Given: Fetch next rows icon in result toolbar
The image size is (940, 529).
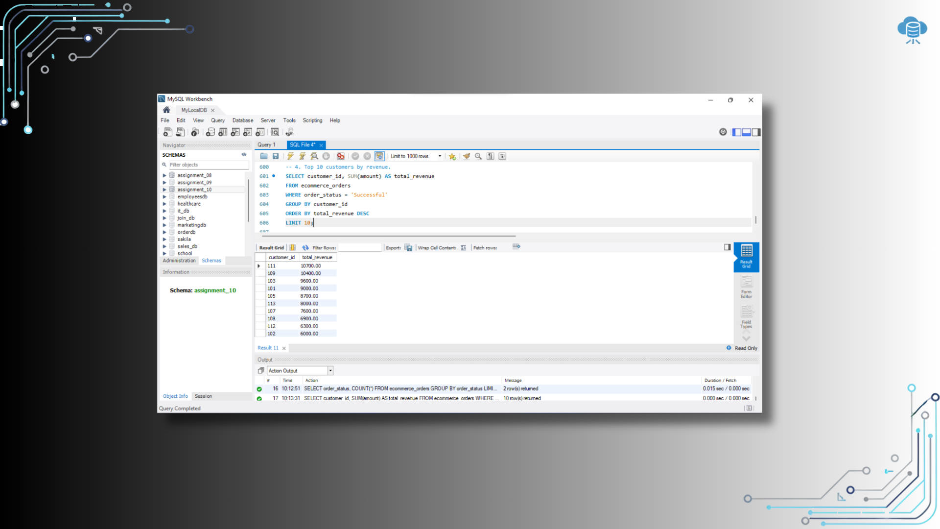Looking at the screenshot, I should 516,247.
